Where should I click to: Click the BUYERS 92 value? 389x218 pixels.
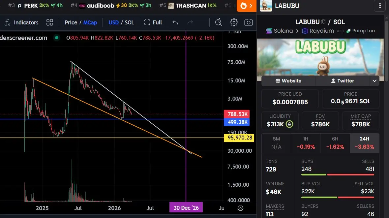(305, 214)
